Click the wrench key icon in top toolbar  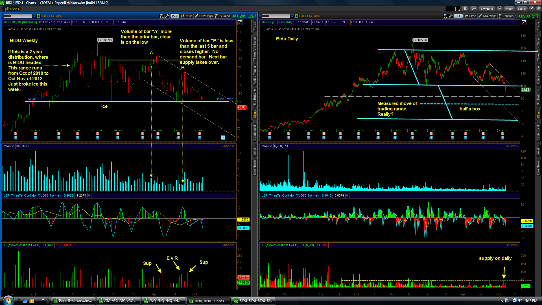click(x=474, y=9)
